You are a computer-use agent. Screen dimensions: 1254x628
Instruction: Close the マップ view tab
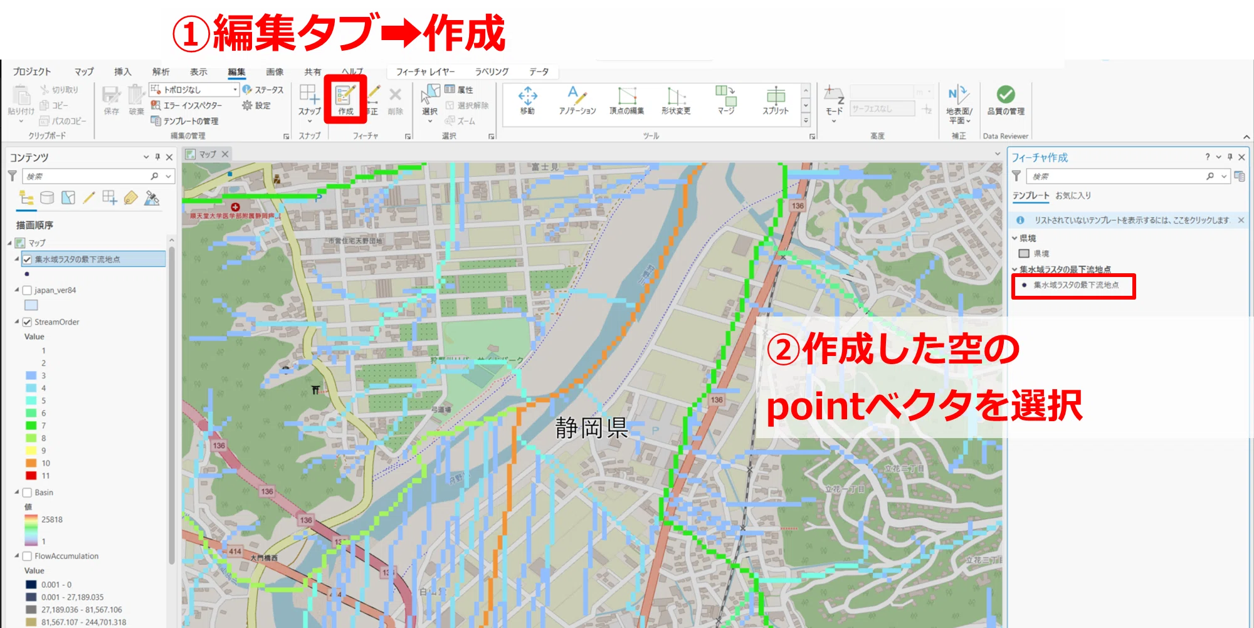click(x=225, y=154)
